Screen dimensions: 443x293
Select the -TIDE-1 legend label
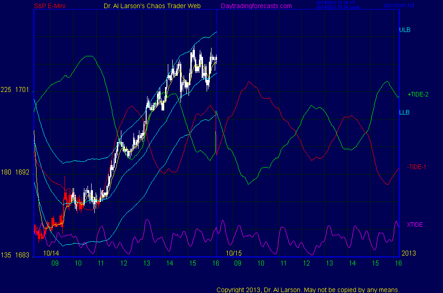click(x=416, y=167)
